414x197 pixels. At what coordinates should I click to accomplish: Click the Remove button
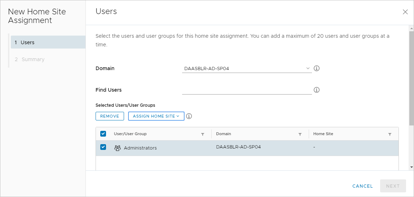110,116
